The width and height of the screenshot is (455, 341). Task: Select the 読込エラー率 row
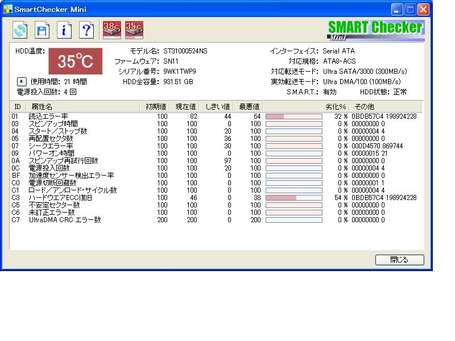click(48, 117)
